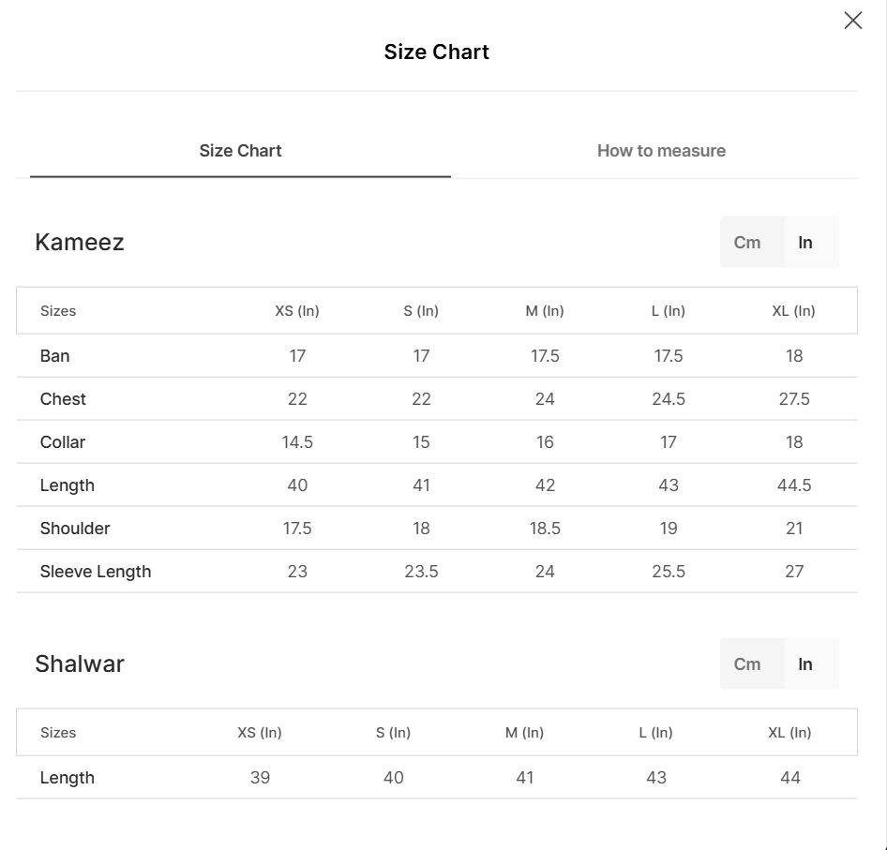
Task: Click the Shalwar section heading
Action: click(80, 664)
